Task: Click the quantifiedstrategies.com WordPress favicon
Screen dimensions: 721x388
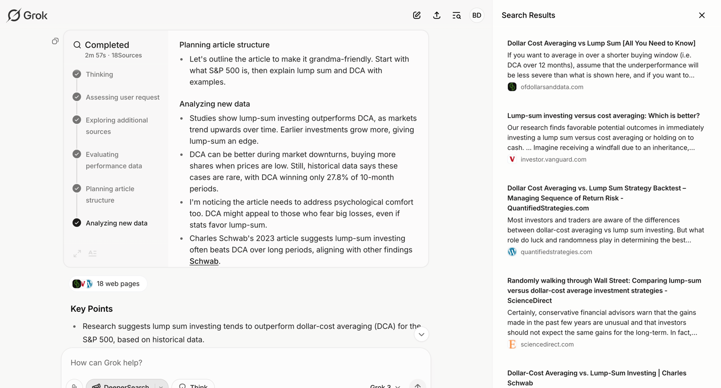Action: click(512, 252)
